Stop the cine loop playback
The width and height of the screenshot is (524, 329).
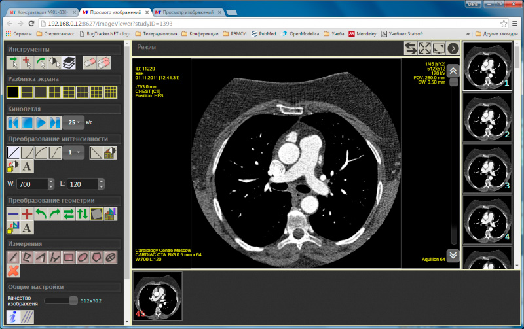[x=27, y=122]
